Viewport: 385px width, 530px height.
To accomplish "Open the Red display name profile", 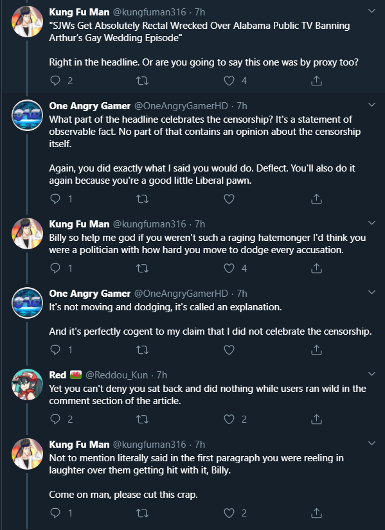I will click(57, 375).
